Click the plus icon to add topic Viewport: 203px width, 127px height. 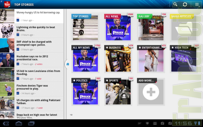click(x=151, y=92)
